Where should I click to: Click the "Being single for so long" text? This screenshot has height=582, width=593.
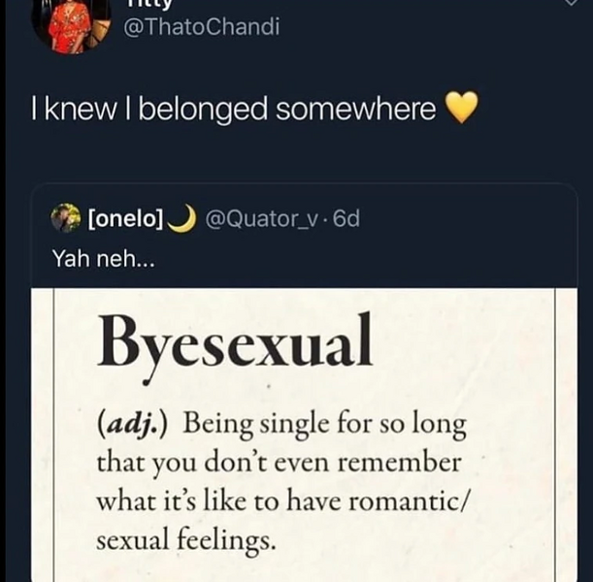click(x=324, y=426)
